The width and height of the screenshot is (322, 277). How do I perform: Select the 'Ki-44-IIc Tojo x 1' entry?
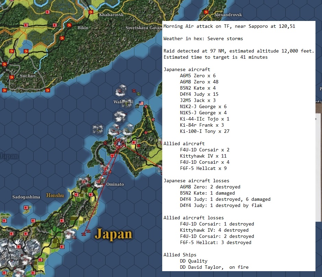205,119
